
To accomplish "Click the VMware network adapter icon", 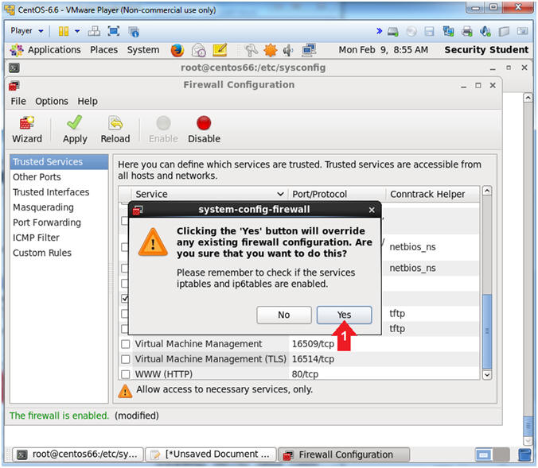I will pos(448,32).
